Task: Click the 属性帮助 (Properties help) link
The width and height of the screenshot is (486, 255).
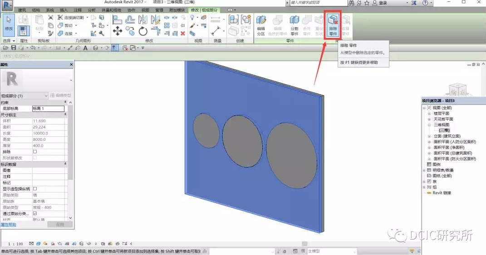Action: pyautogui.click(x=8, y=224)
